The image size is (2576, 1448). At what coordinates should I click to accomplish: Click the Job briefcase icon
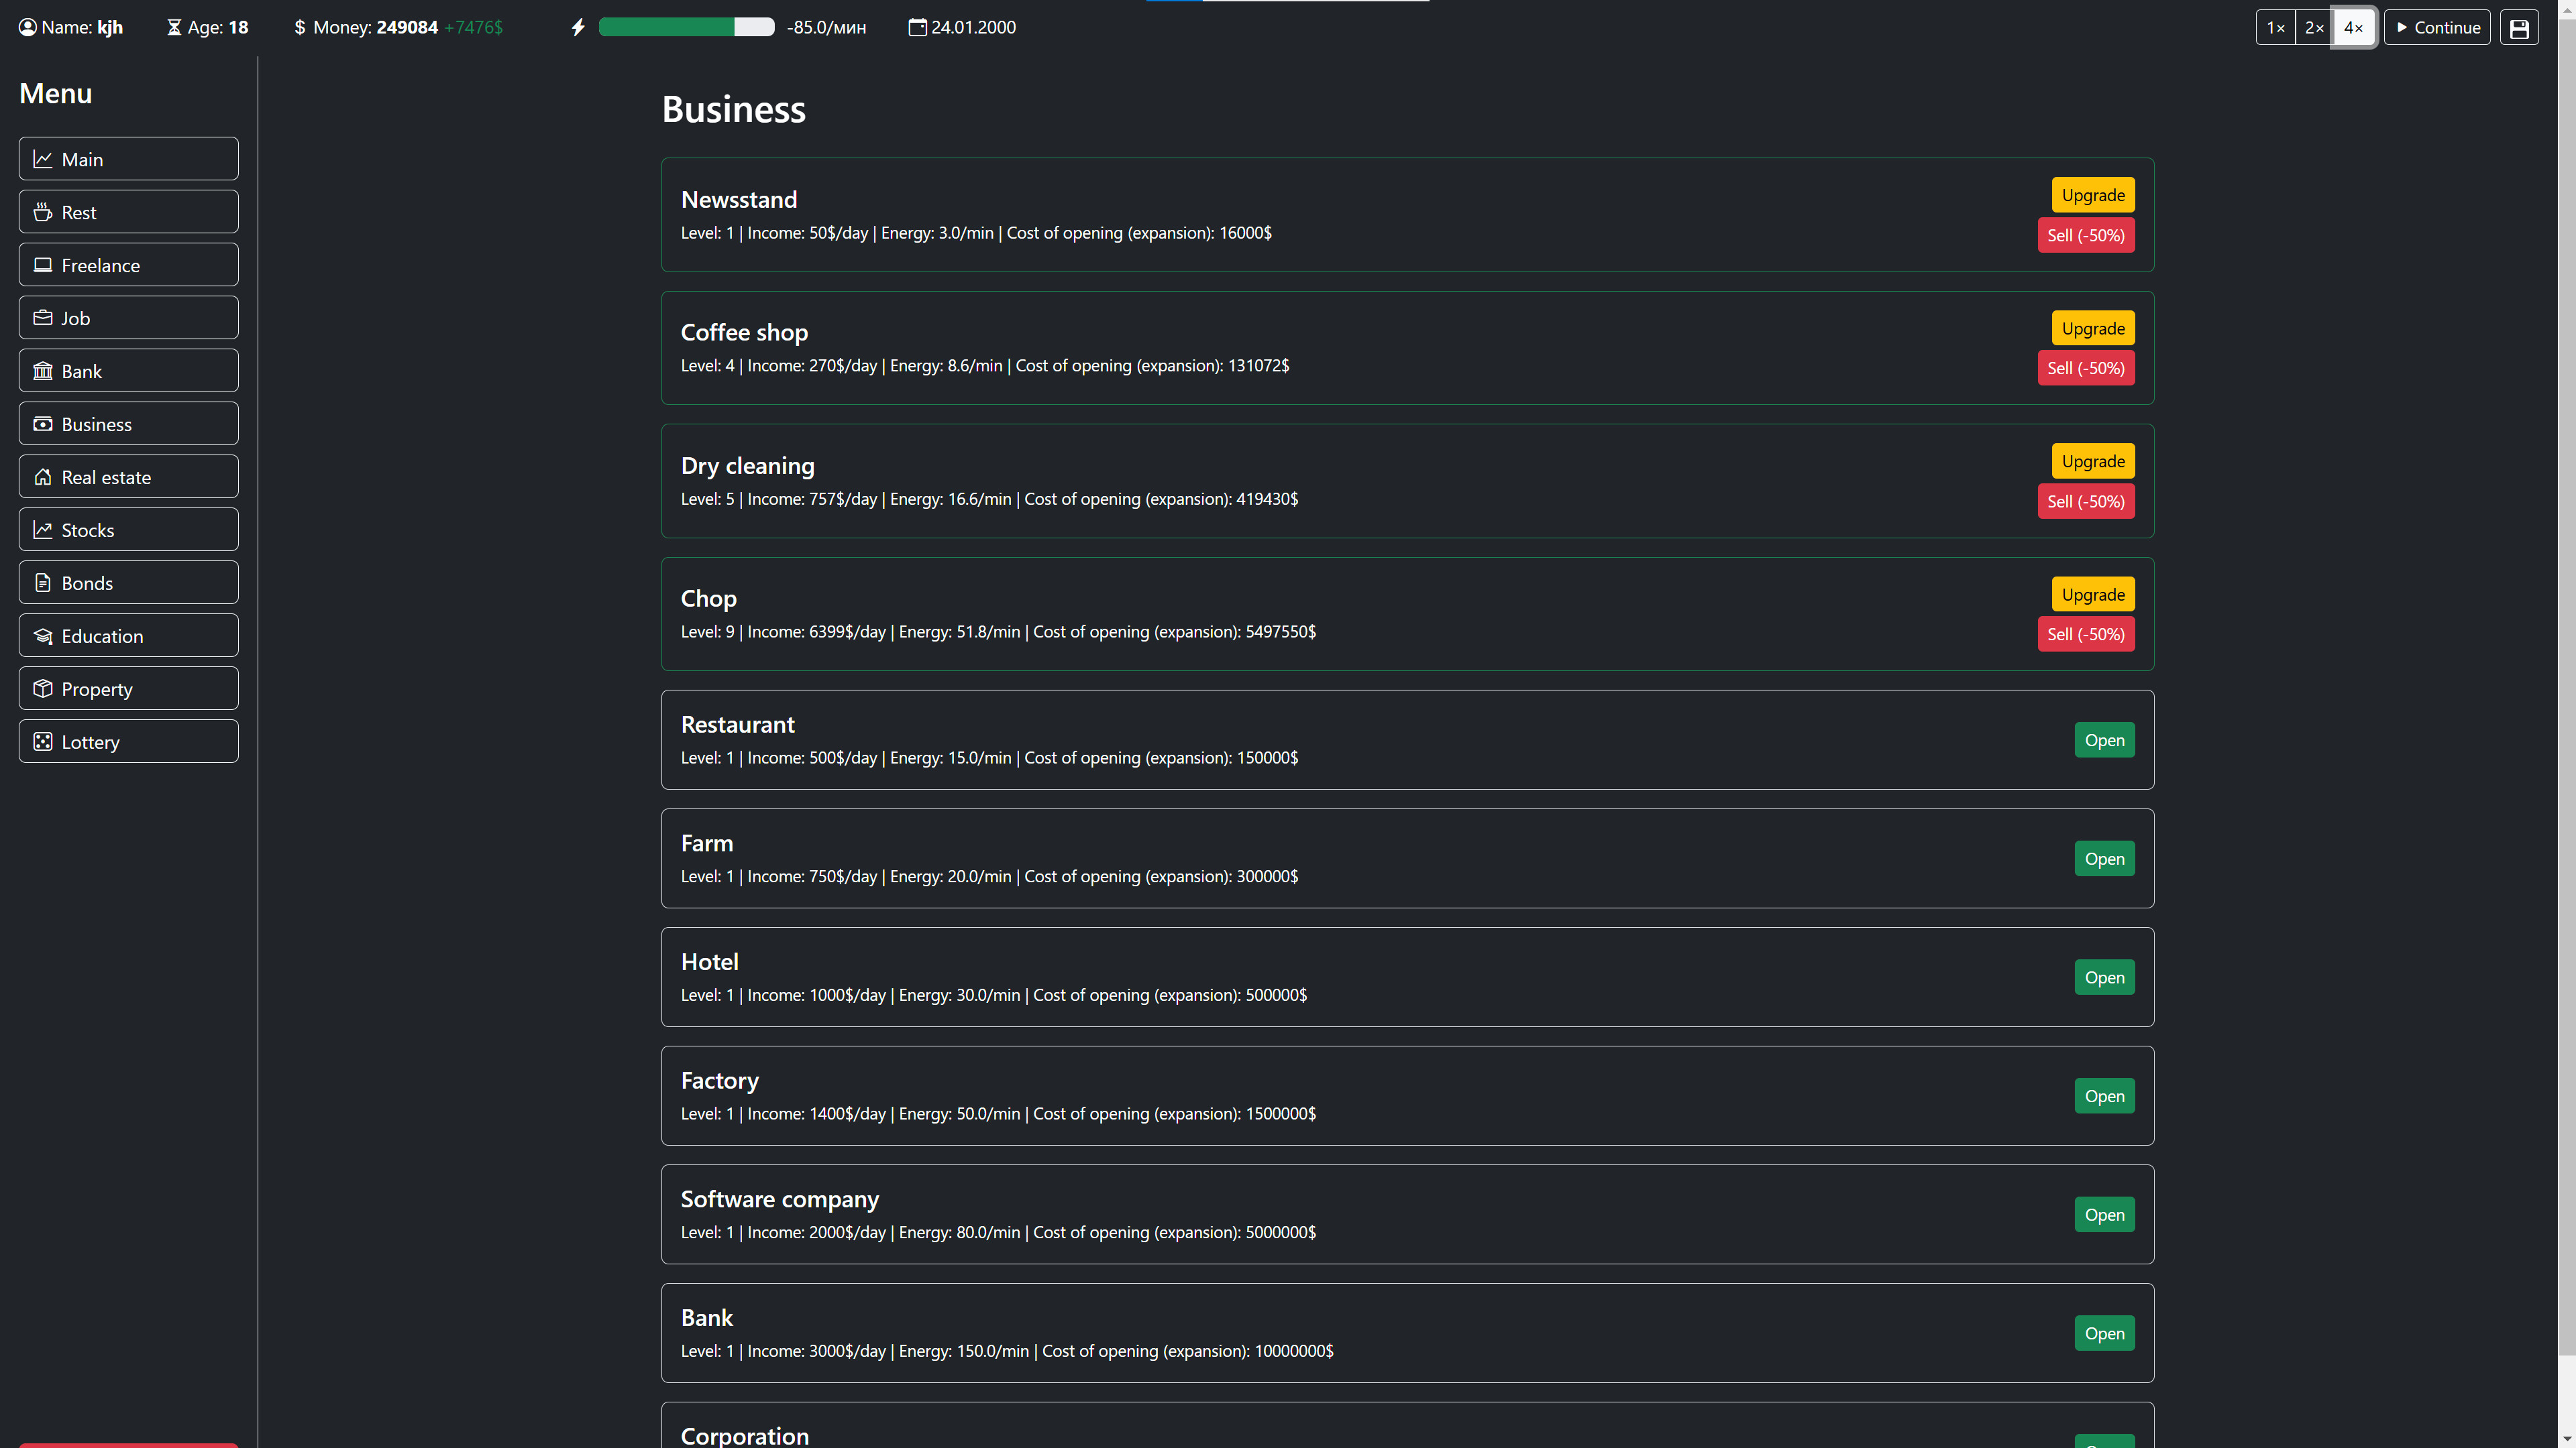43,317
